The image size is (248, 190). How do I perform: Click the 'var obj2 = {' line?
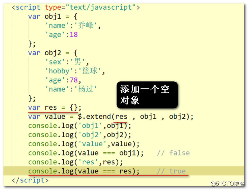point(53,53)
